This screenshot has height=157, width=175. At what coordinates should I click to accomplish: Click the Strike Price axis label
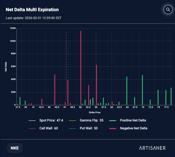95,113
